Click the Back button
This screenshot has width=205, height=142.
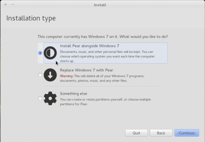pos(161,133)
